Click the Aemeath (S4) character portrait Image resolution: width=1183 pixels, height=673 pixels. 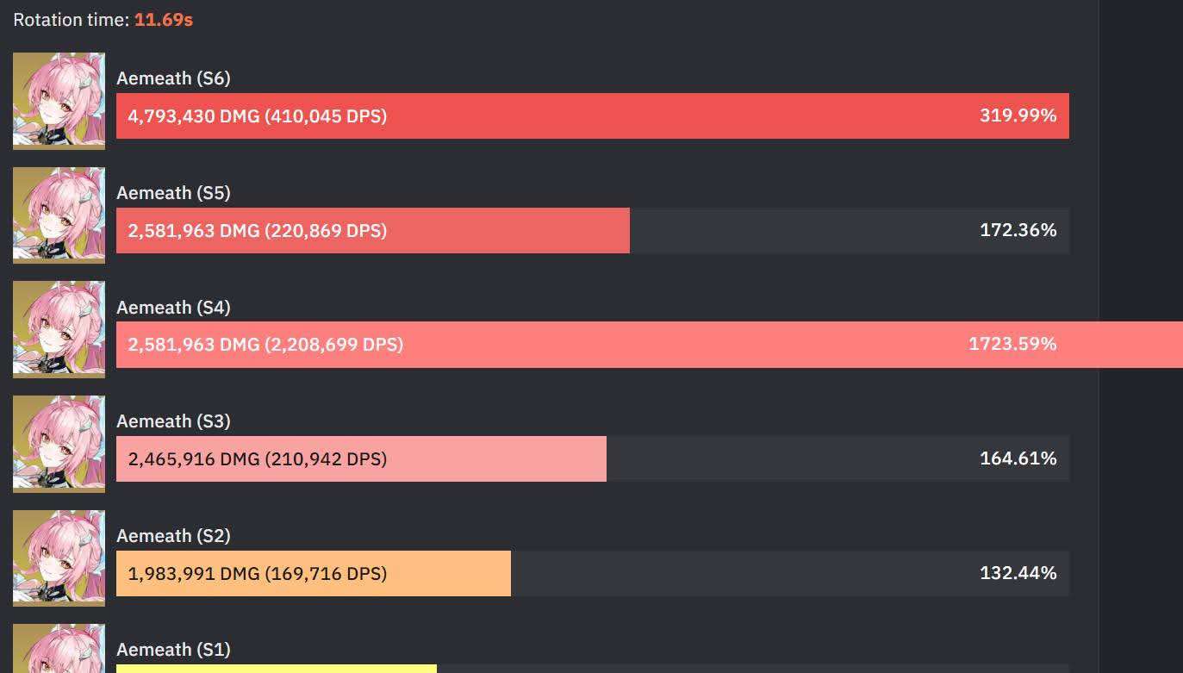[x=59, y=329]
